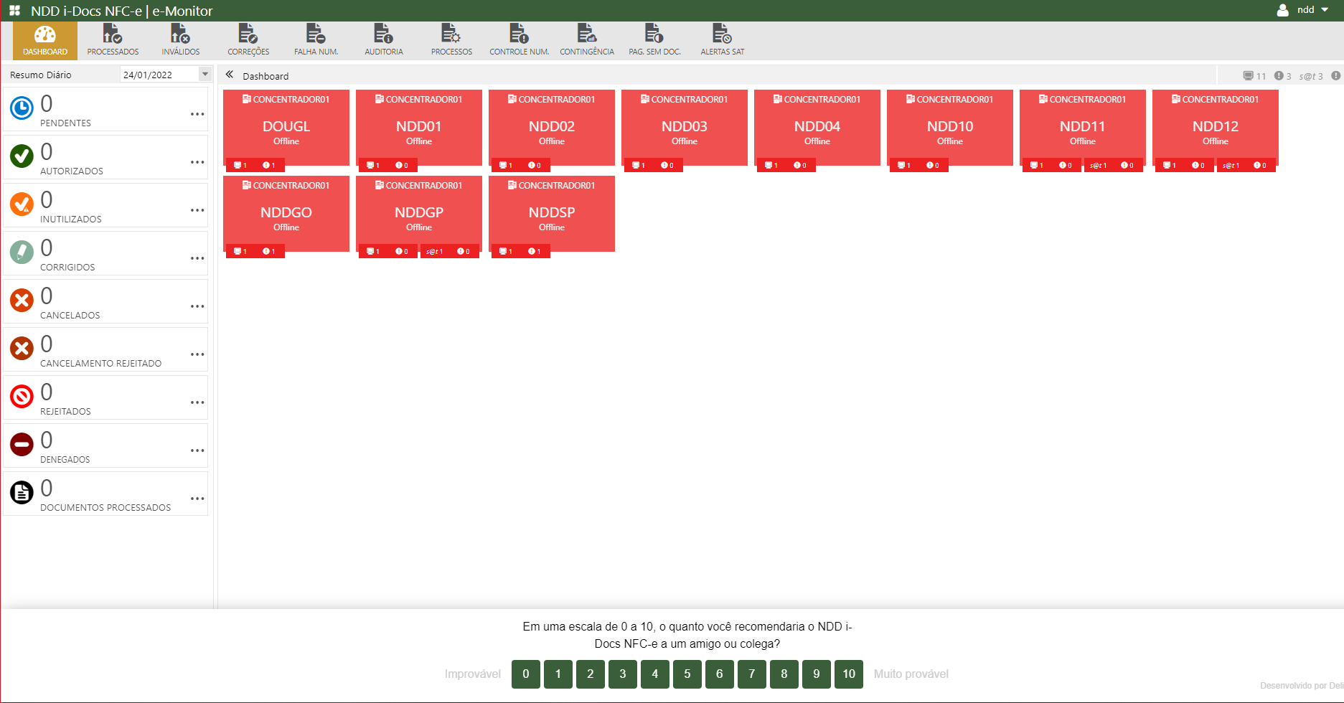Open the Contingência section

pos(587,39)
